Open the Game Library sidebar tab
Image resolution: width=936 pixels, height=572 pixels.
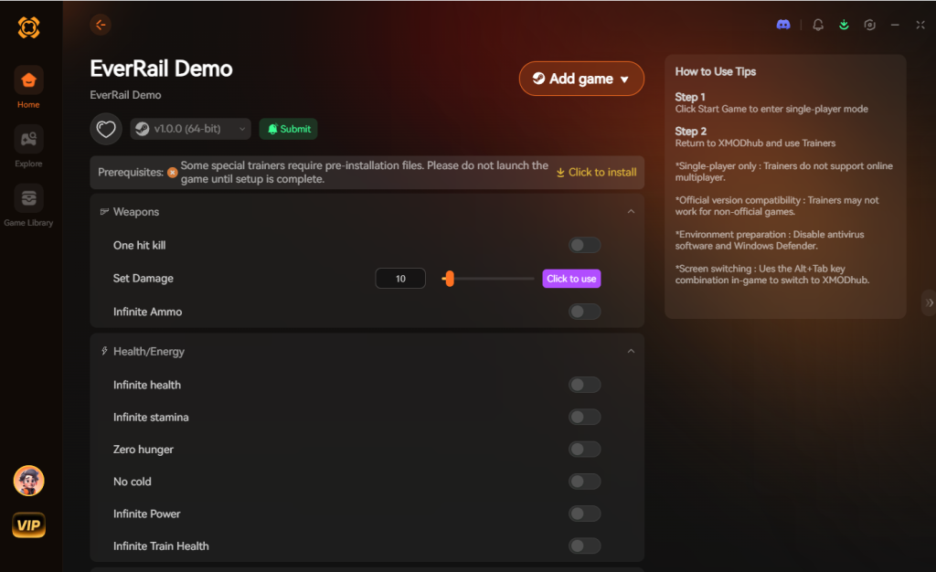click(x=28, y=206)
